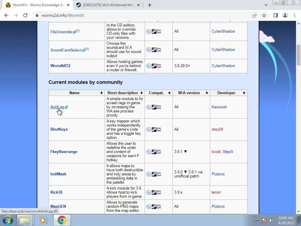
Task: Sort by Short description column arrows
Action: pyautogui.click(x=141, y=93)
